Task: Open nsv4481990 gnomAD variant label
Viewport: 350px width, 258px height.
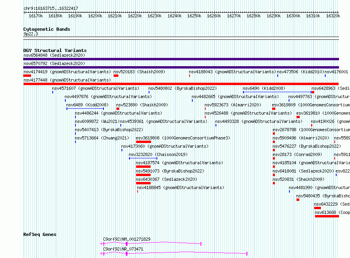Action: coord(319,187)
